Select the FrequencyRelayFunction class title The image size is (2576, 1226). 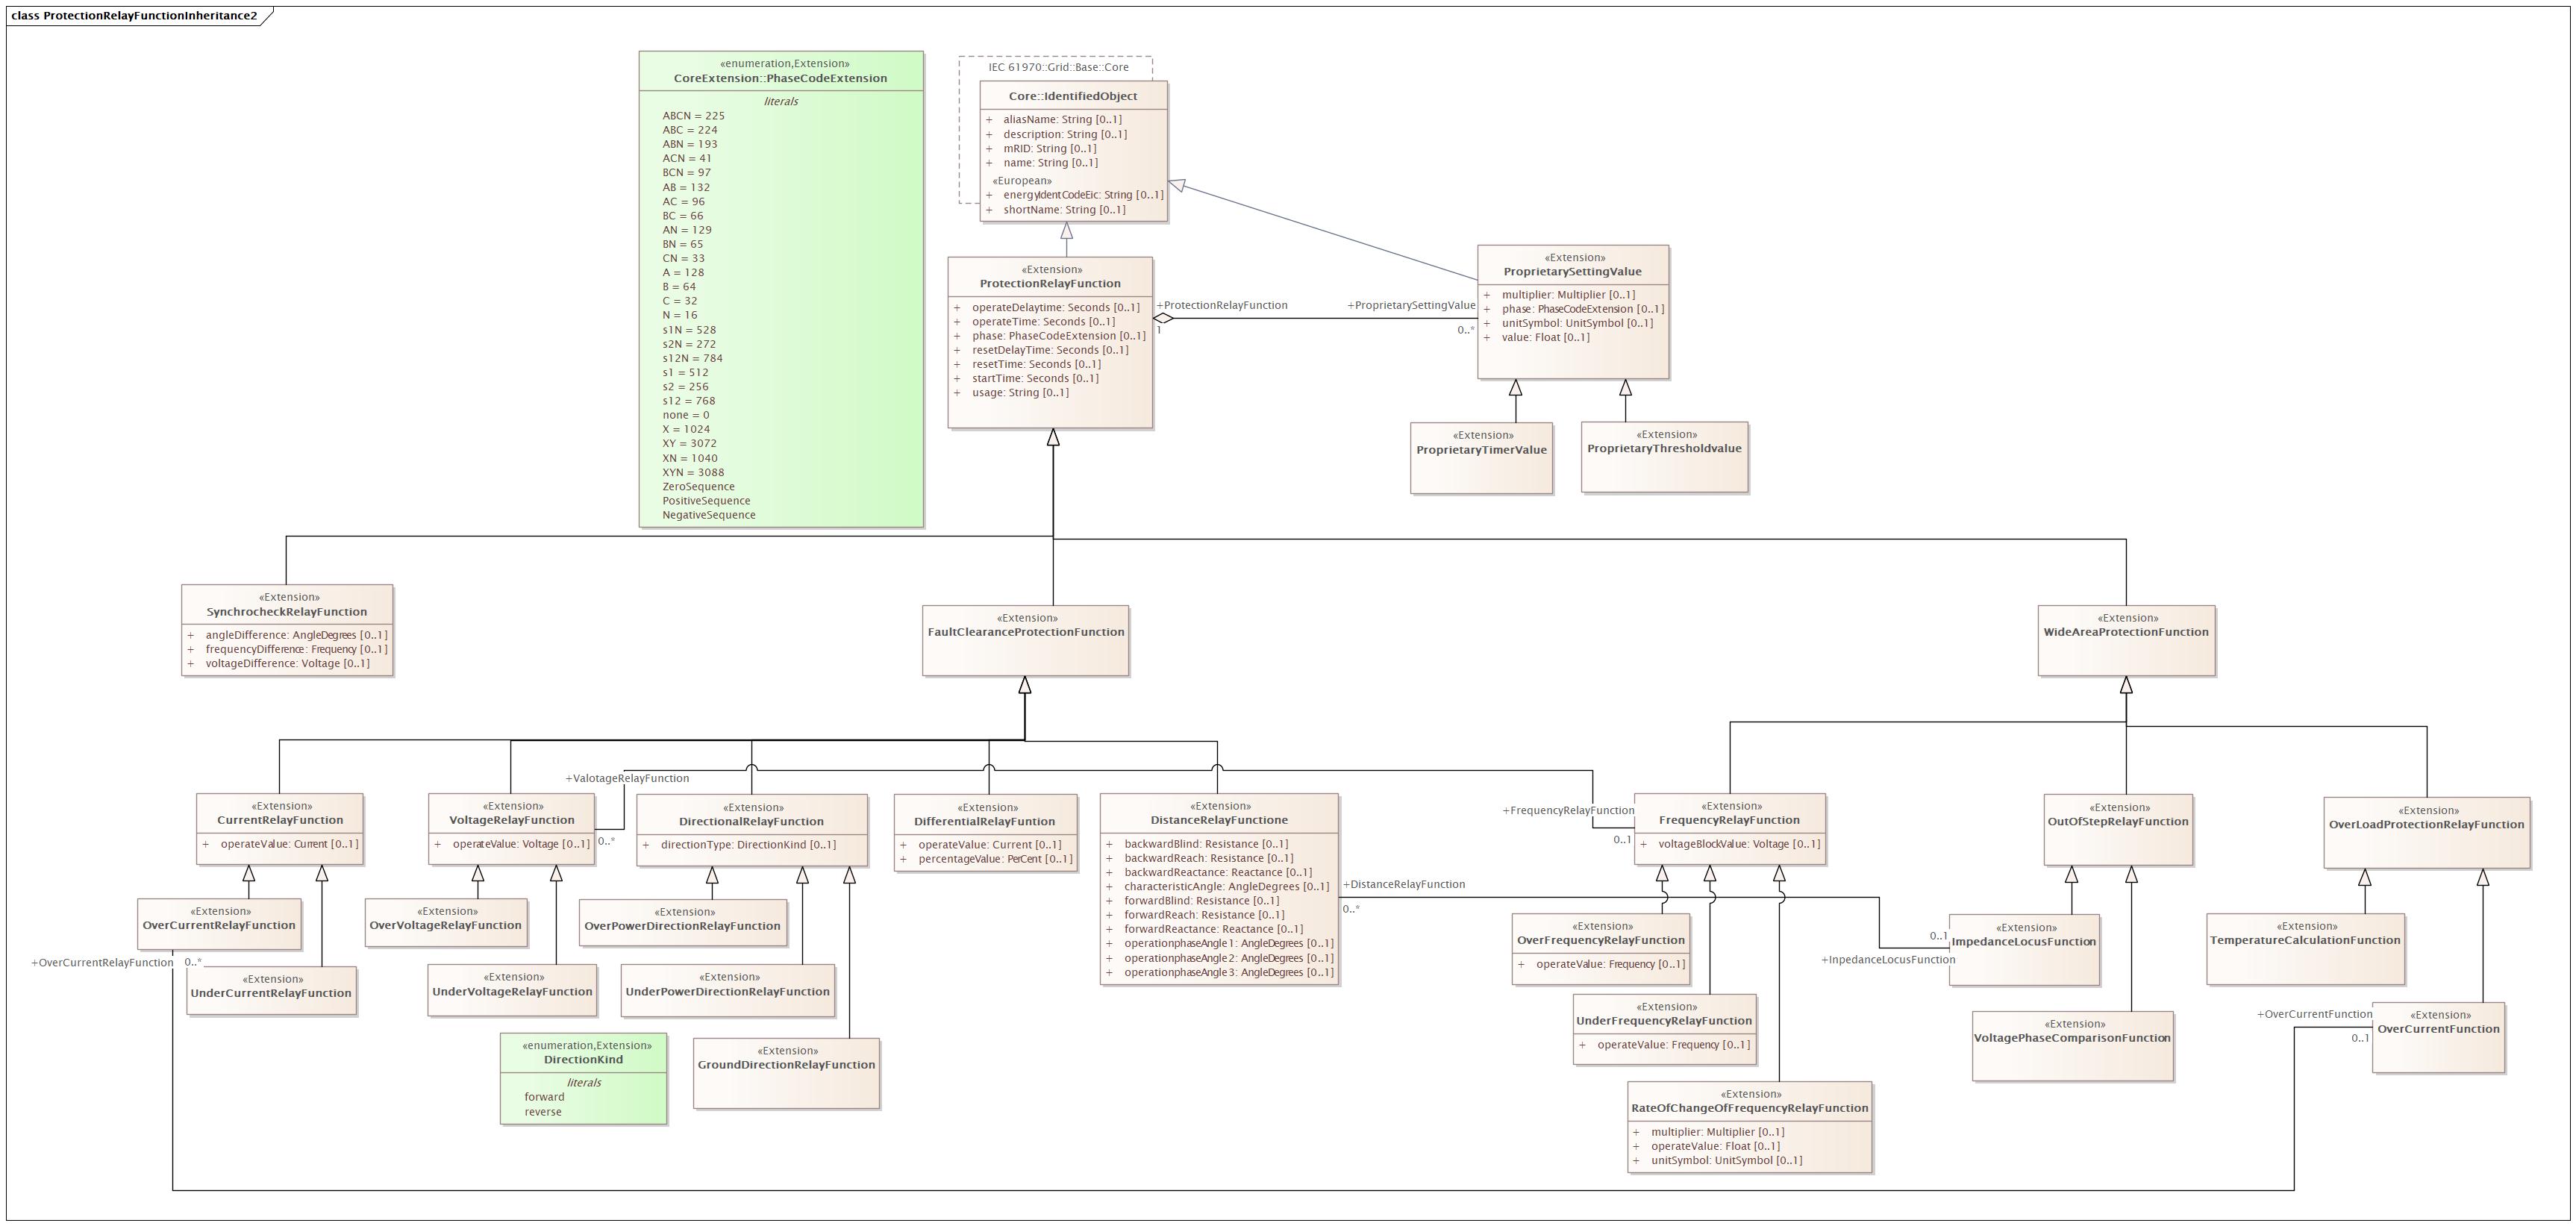point(1729,820)
